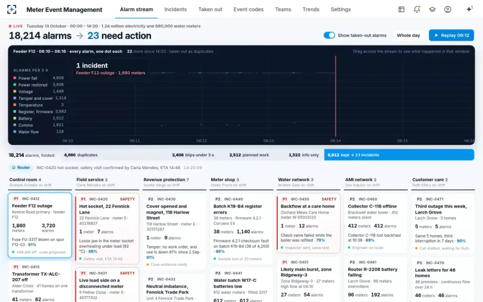
Task: Click the Router tag on the status line
Action: pos(21,168)
